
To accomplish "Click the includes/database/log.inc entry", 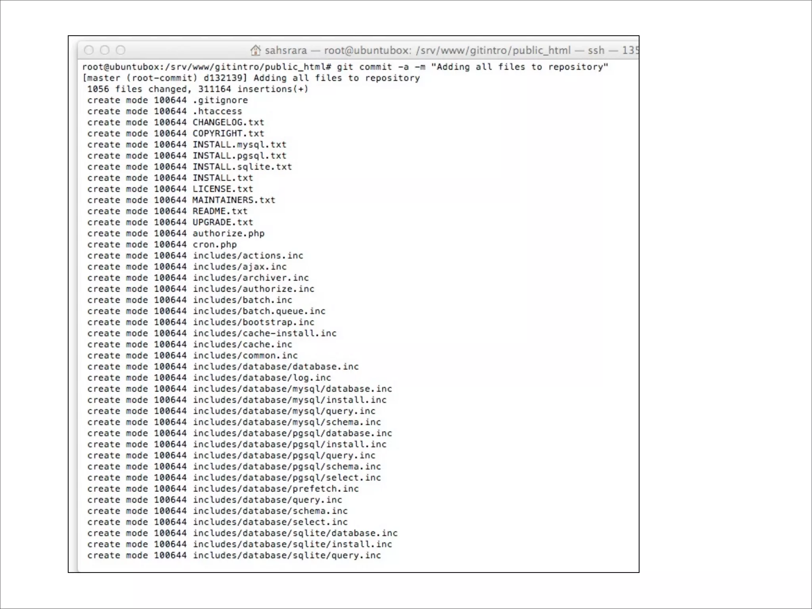I will point(262,378).
